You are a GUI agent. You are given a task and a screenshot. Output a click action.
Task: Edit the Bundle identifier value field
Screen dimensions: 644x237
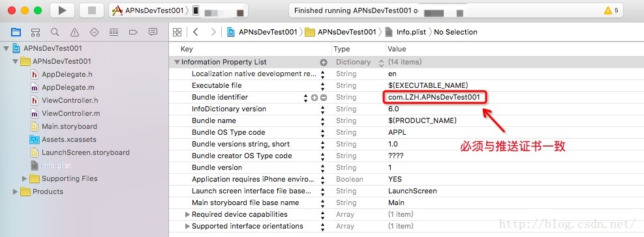[434, 98]
